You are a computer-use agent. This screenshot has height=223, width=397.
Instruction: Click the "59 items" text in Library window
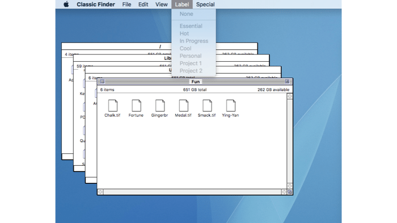(85, 66)
